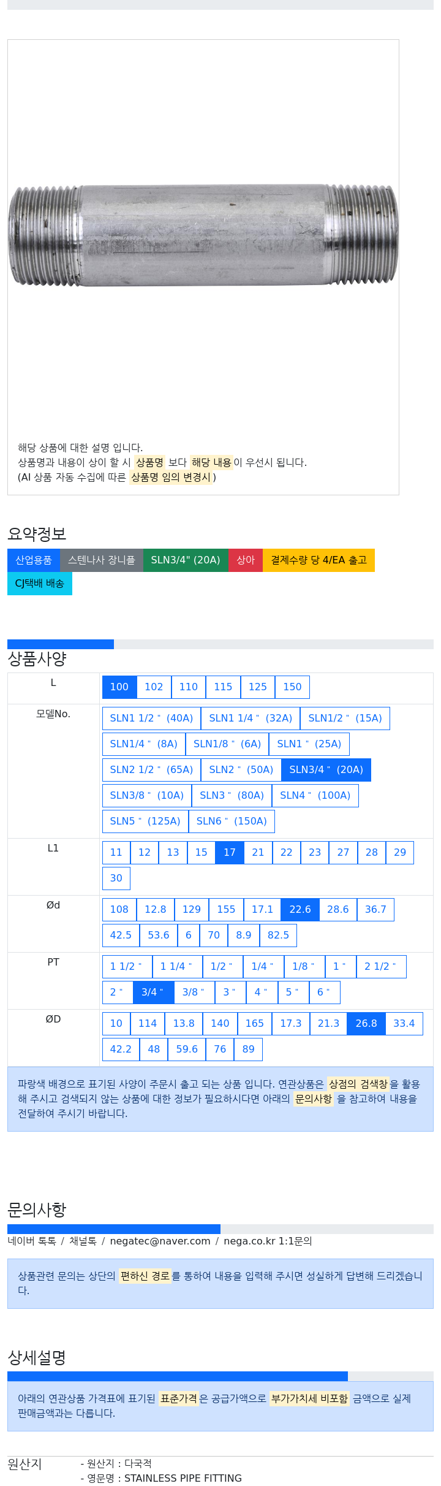Choose L1 value 17

(x=230, y=853)
